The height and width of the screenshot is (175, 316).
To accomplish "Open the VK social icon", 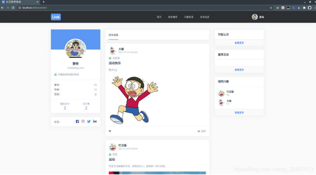I will [95, 121].
